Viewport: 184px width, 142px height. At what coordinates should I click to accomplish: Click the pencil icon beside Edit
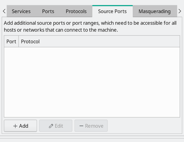51,126
